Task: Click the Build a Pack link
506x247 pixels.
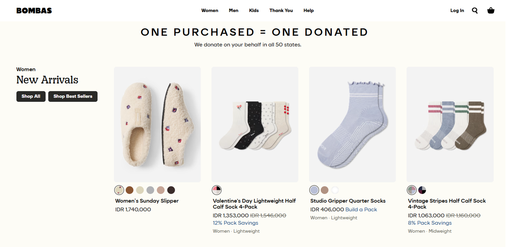Action: coord(361,210)
